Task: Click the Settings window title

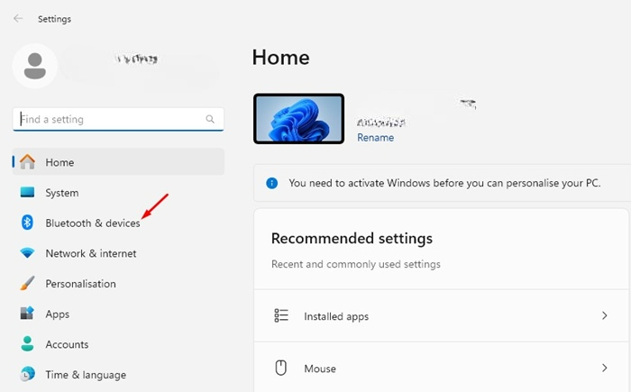Action: tap(54, 19)
